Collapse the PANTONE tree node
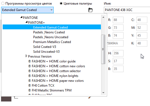This screenshot has width=150, height=106. [x=21, y=17]
